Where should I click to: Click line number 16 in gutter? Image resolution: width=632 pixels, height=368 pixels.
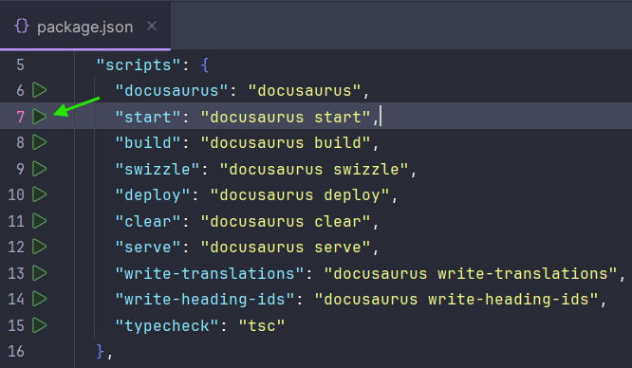tap(16, 352)
